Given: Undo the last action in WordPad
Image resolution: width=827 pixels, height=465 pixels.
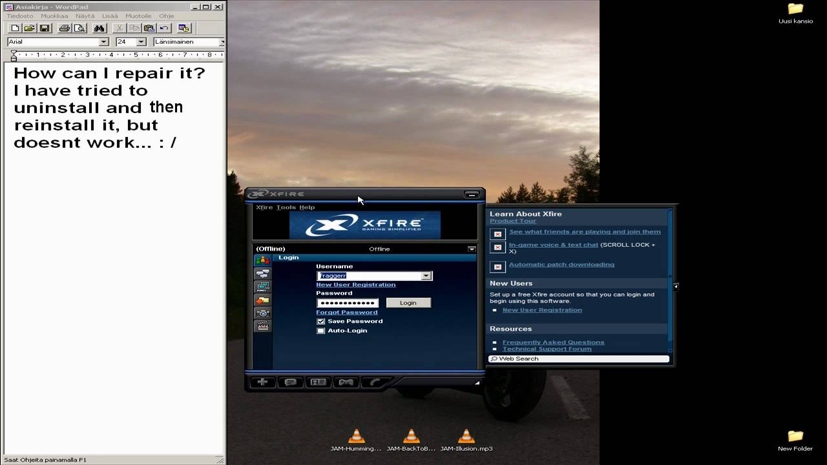Looking at the screenshot, I should pyautogui.click(x=164, y=28).
